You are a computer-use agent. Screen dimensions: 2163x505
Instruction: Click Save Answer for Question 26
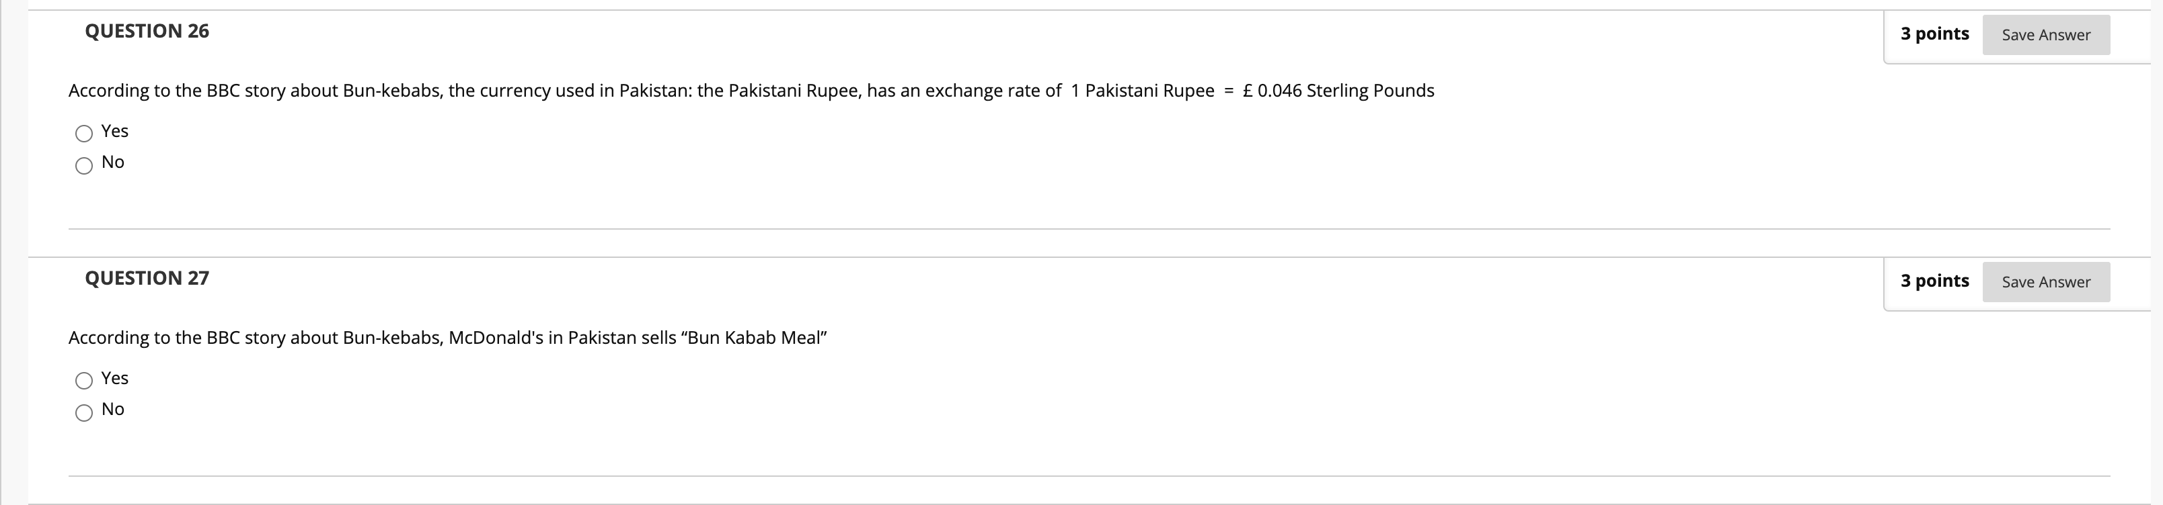point(2046,35)
